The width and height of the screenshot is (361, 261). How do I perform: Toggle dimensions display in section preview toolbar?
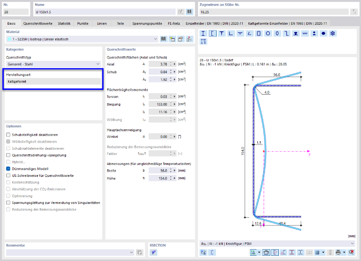point(266,252)
